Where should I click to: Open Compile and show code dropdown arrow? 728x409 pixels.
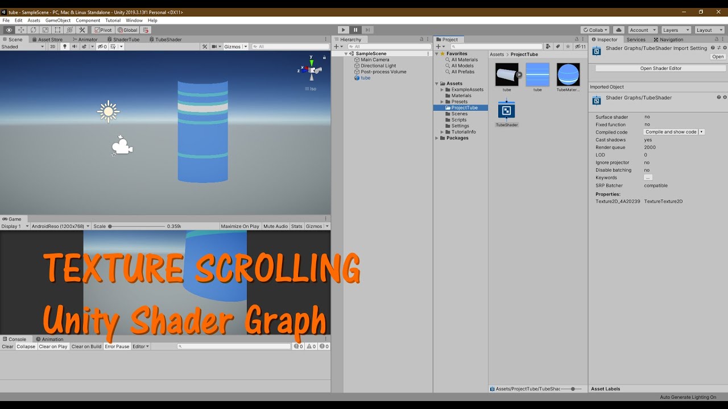[701, 132]
